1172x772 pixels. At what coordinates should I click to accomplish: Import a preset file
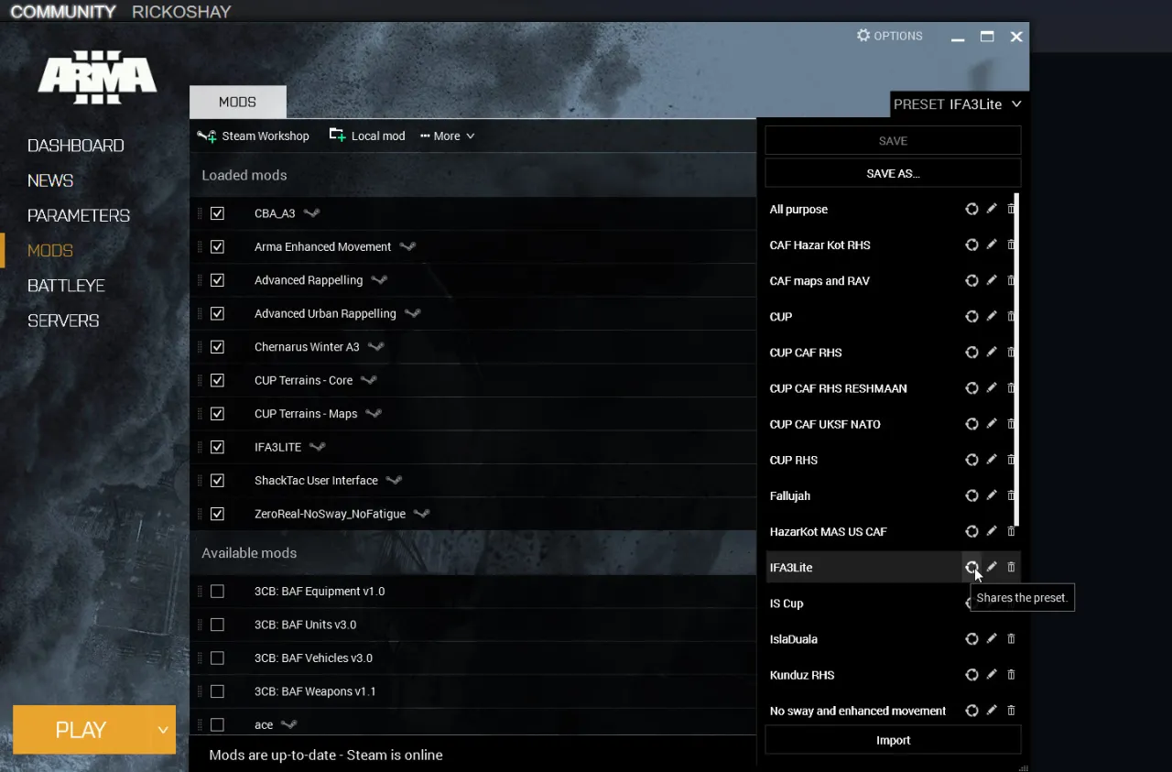point(892,740)
